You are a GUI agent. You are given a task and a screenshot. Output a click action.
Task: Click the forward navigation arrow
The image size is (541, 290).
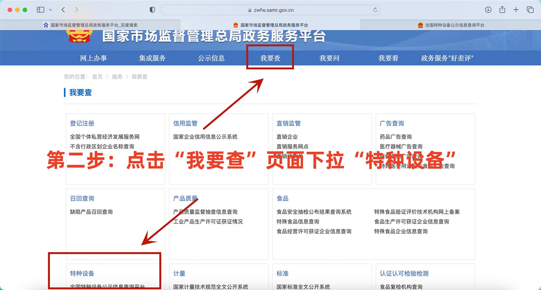[76, 9]
